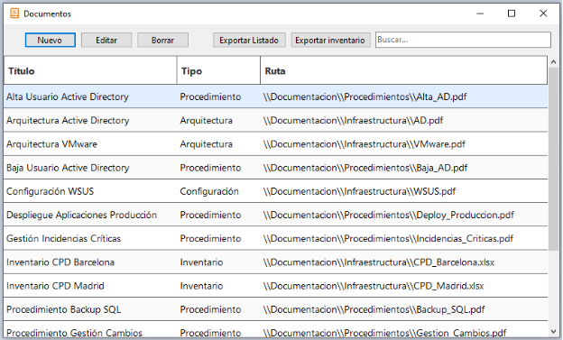The width and height of the screenshot is (563, 340).
Task: Click the Borrar button
Action: coord(162,40)
